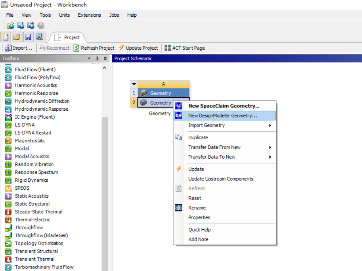The width and height of the screenshot is (362, 271).
Task: Select the Thermal-Electric icon
Action: tap(8, 219)
